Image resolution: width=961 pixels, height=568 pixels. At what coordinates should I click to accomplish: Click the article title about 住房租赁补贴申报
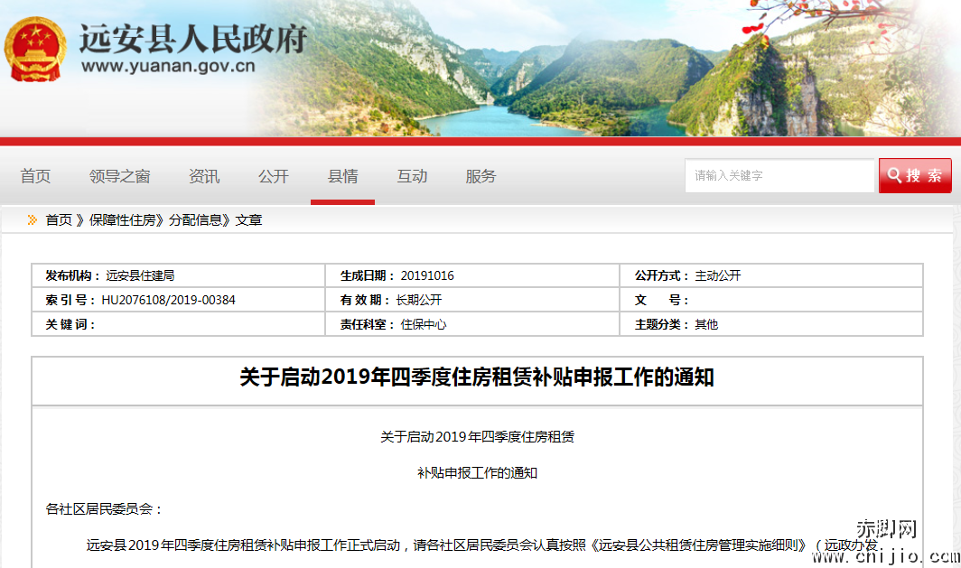tap(480, 379)
